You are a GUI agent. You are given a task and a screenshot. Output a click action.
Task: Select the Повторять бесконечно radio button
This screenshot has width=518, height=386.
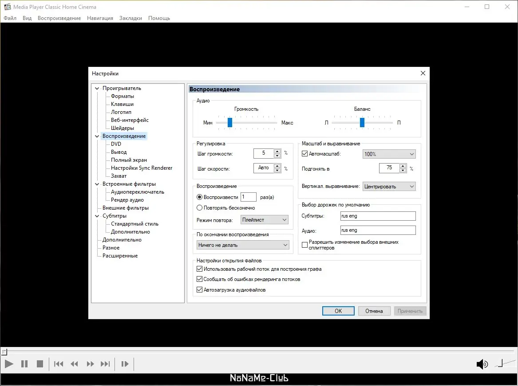click(199, 207)
